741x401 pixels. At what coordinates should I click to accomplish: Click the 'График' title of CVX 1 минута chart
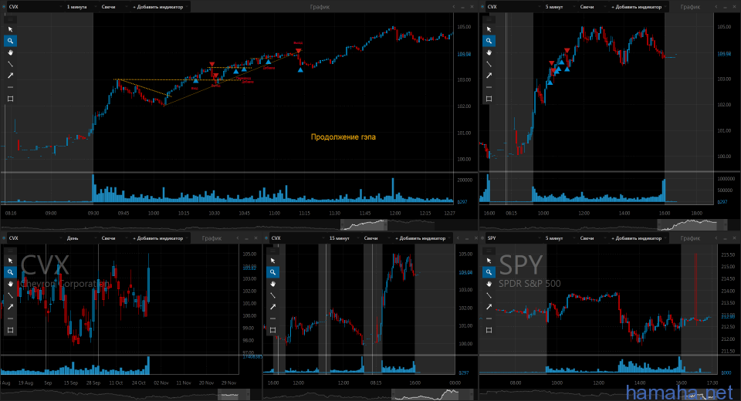pyautogui.click(x=320, y=7)
